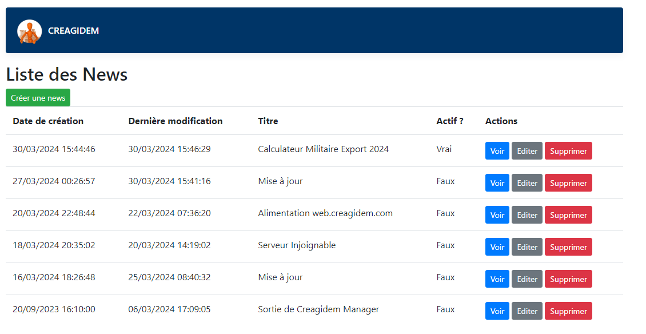
Task: Delete the Alimentation web.creagidem.com news
Action: [568, 215]
